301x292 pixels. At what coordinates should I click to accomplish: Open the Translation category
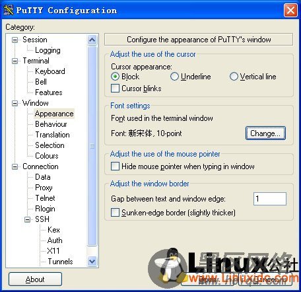point(52,135)
